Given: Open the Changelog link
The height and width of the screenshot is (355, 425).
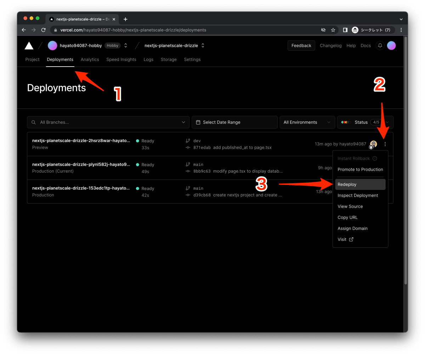Looking at the screenshot, I should [331, 45].
